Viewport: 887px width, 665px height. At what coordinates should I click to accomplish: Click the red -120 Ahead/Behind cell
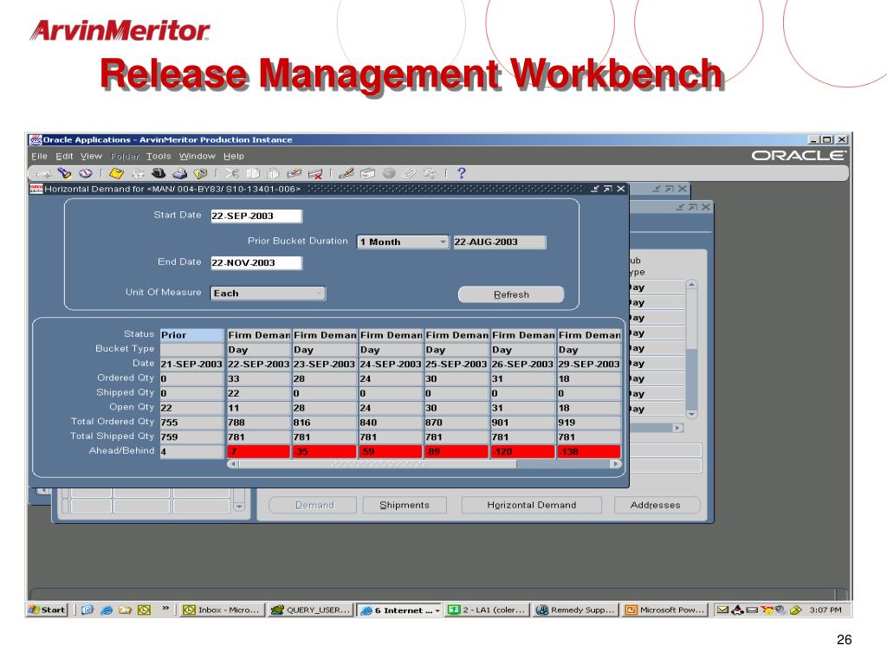[523, 452]
